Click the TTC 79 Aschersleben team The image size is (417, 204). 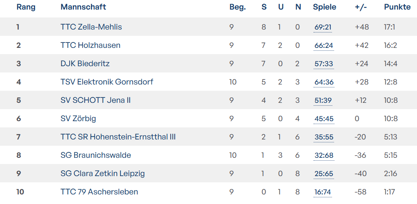(99, 192)
